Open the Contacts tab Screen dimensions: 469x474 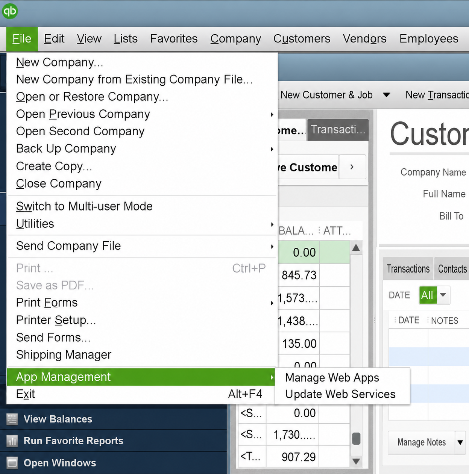452,269
